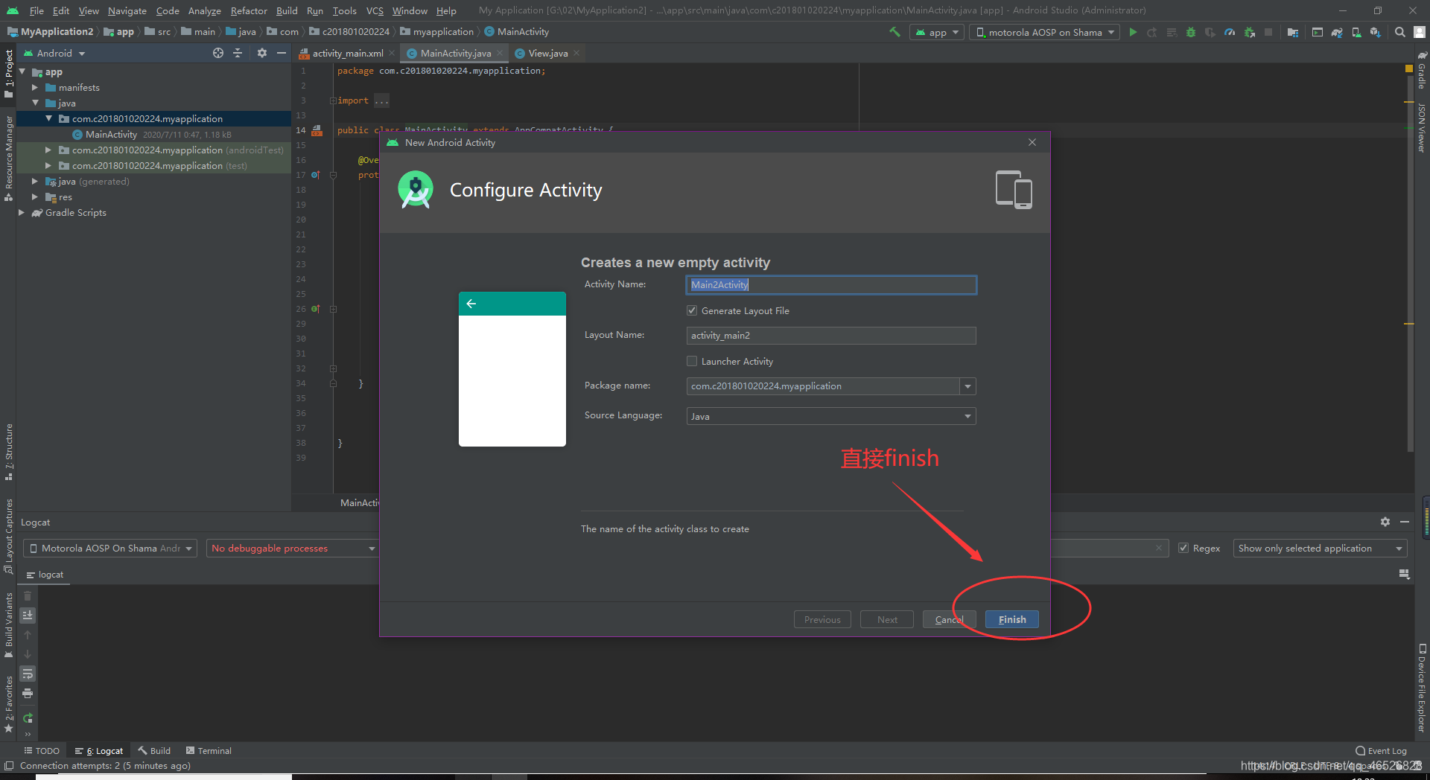Open the Build menu
Image resolution: width=1430 pixels, height=780 pixels.
click(x=287, y=10)
